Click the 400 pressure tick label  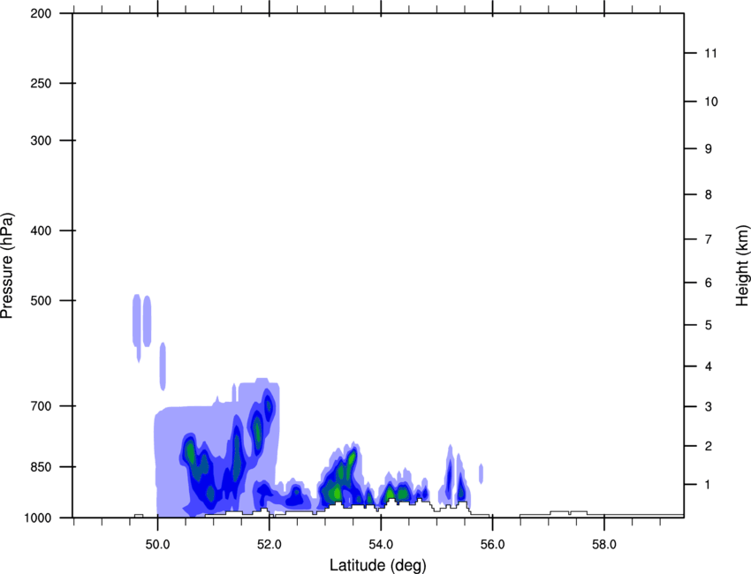[41, 230]
